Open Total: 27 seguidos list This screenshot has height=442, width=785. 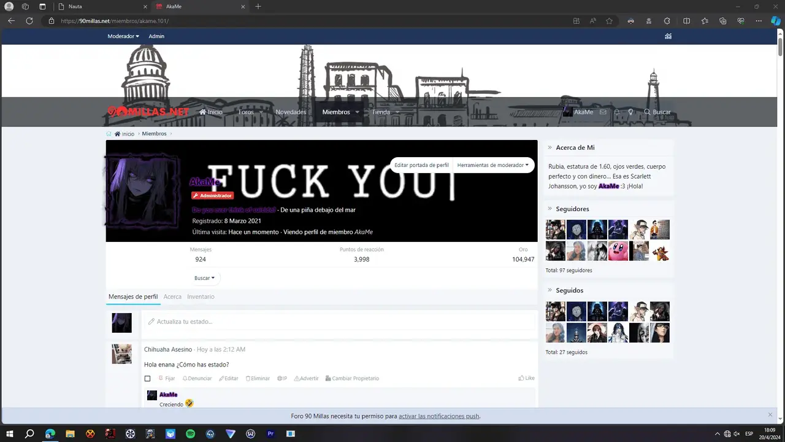(567, 352)
